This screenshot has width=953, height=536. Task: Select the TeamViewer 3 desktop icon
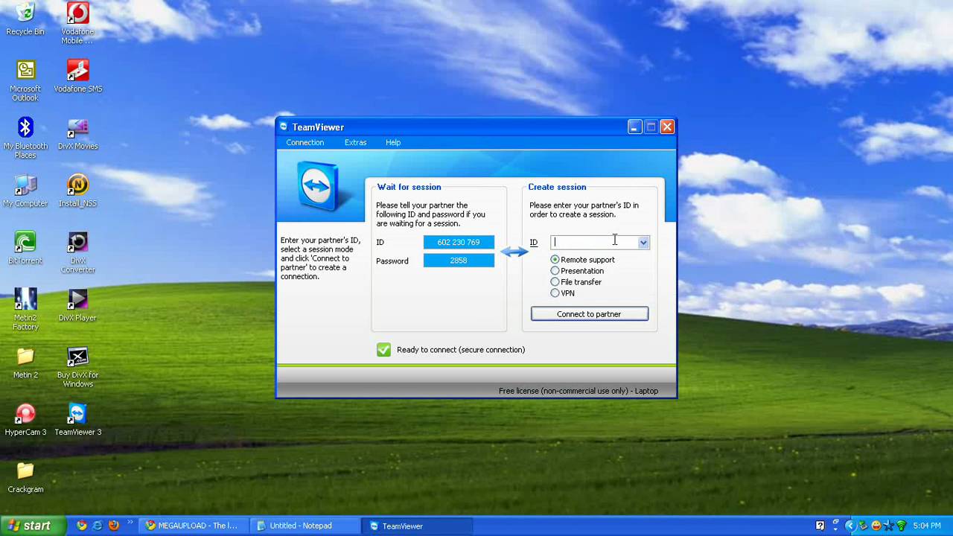pyautogui.click(x=77, y=421)
